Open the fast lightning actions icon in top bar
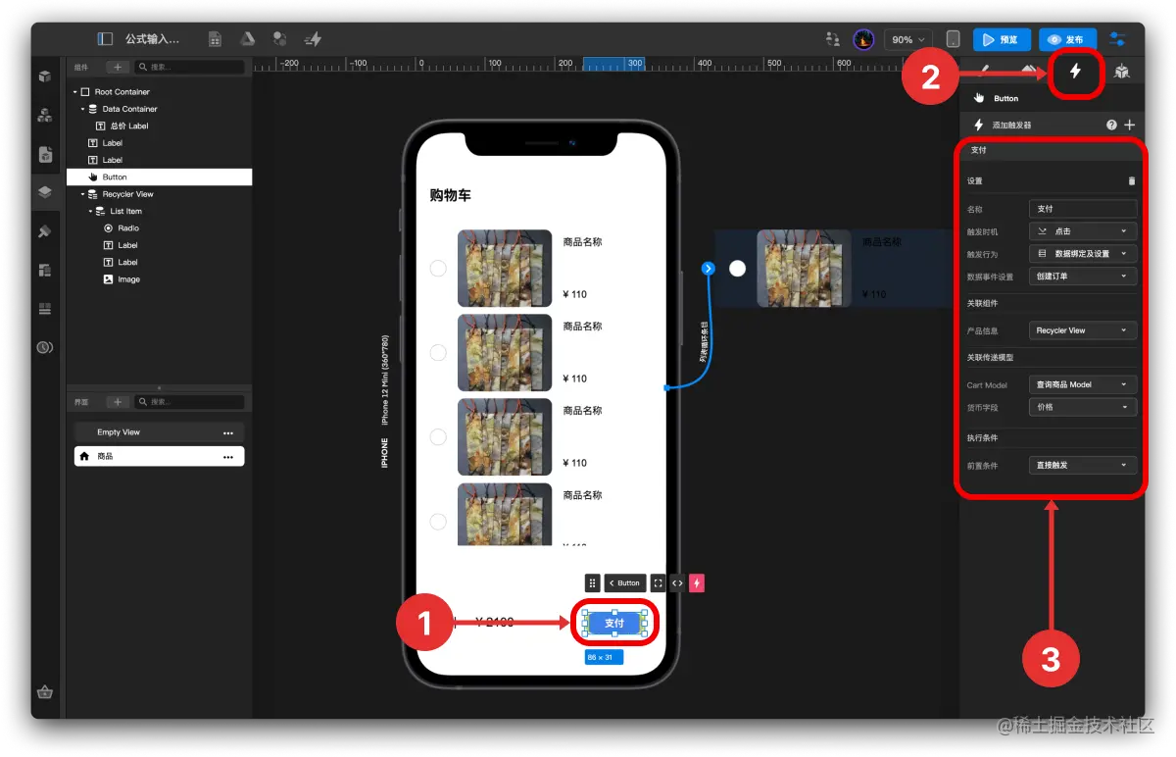 click(313, 39)
